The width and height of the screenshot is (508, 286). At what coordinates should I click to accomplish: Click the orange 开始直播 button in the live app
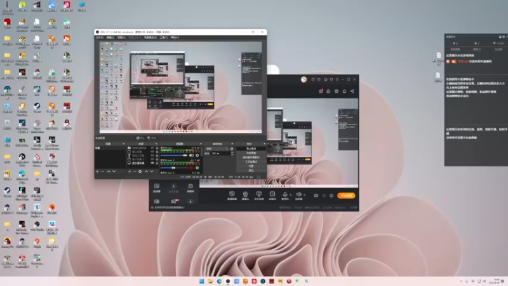point(346,196)
